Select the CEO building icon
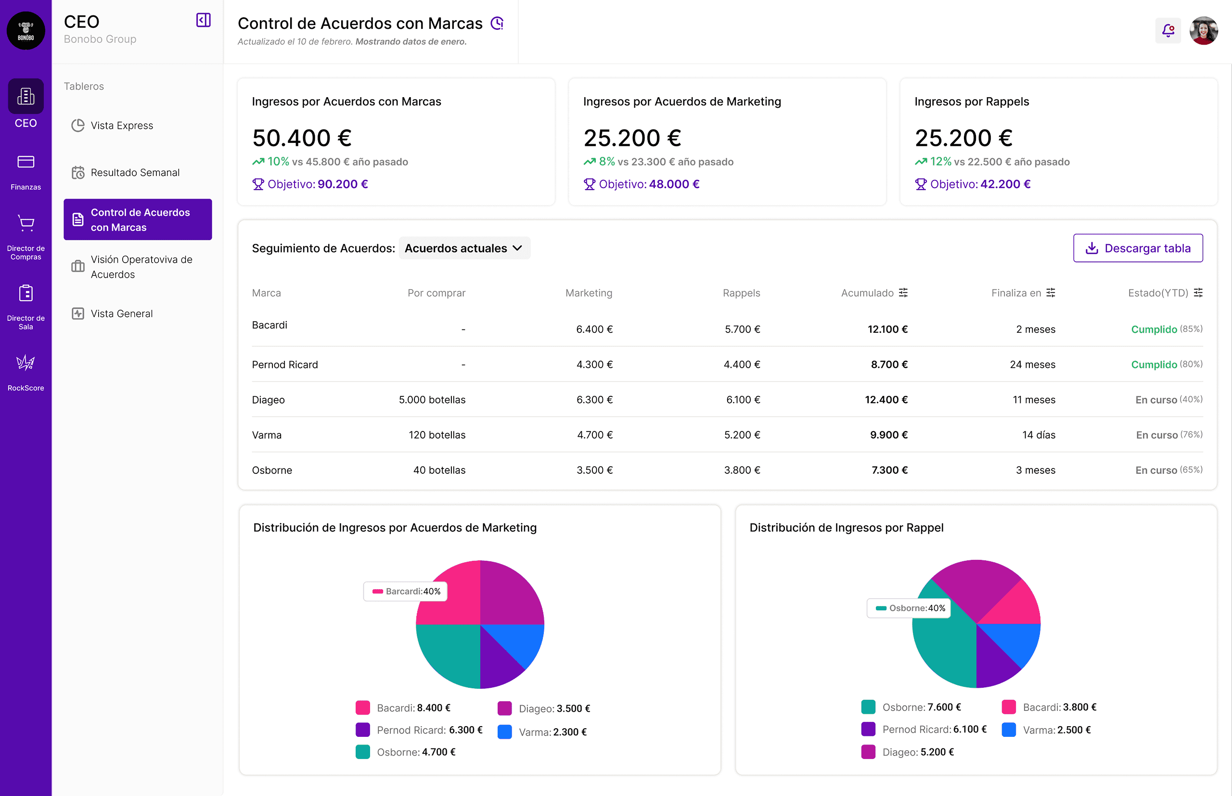 tap(26, 96)
